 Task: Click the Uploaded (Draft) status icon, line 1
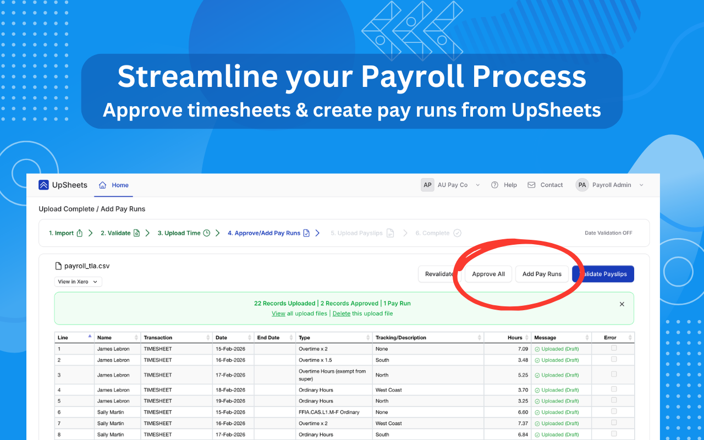click(537, 349)
